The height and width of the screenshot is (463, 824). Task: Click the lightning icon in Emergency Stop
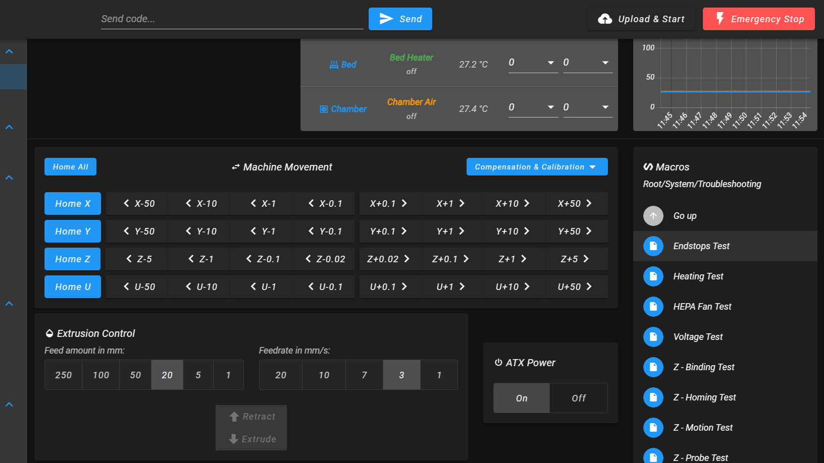(720, 19)
